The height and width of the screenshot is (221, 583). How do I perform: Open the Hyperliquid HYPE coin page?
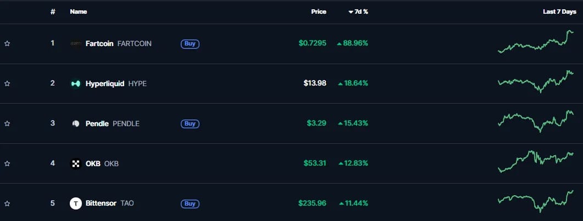pos(116,84)
